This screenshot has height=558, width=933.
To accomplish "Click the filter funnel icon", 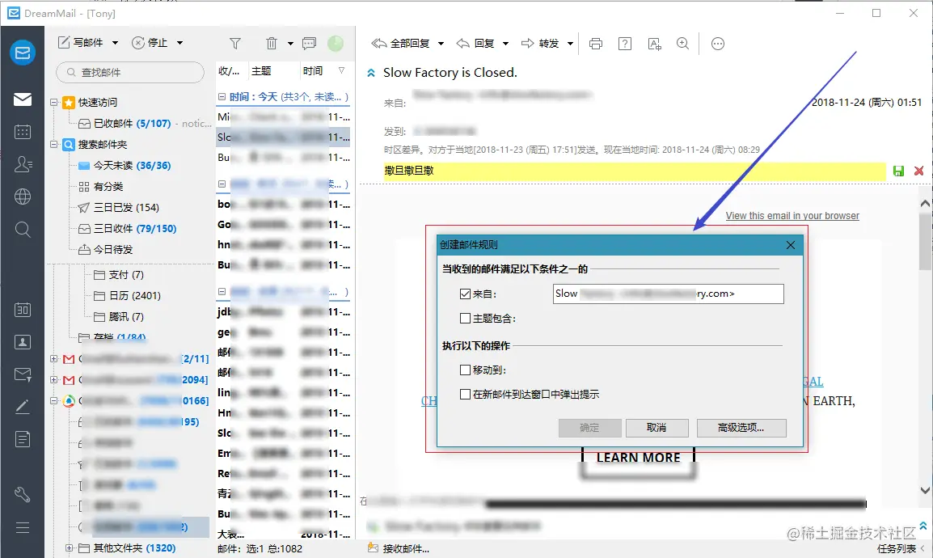I will click(x=235, y=44).
